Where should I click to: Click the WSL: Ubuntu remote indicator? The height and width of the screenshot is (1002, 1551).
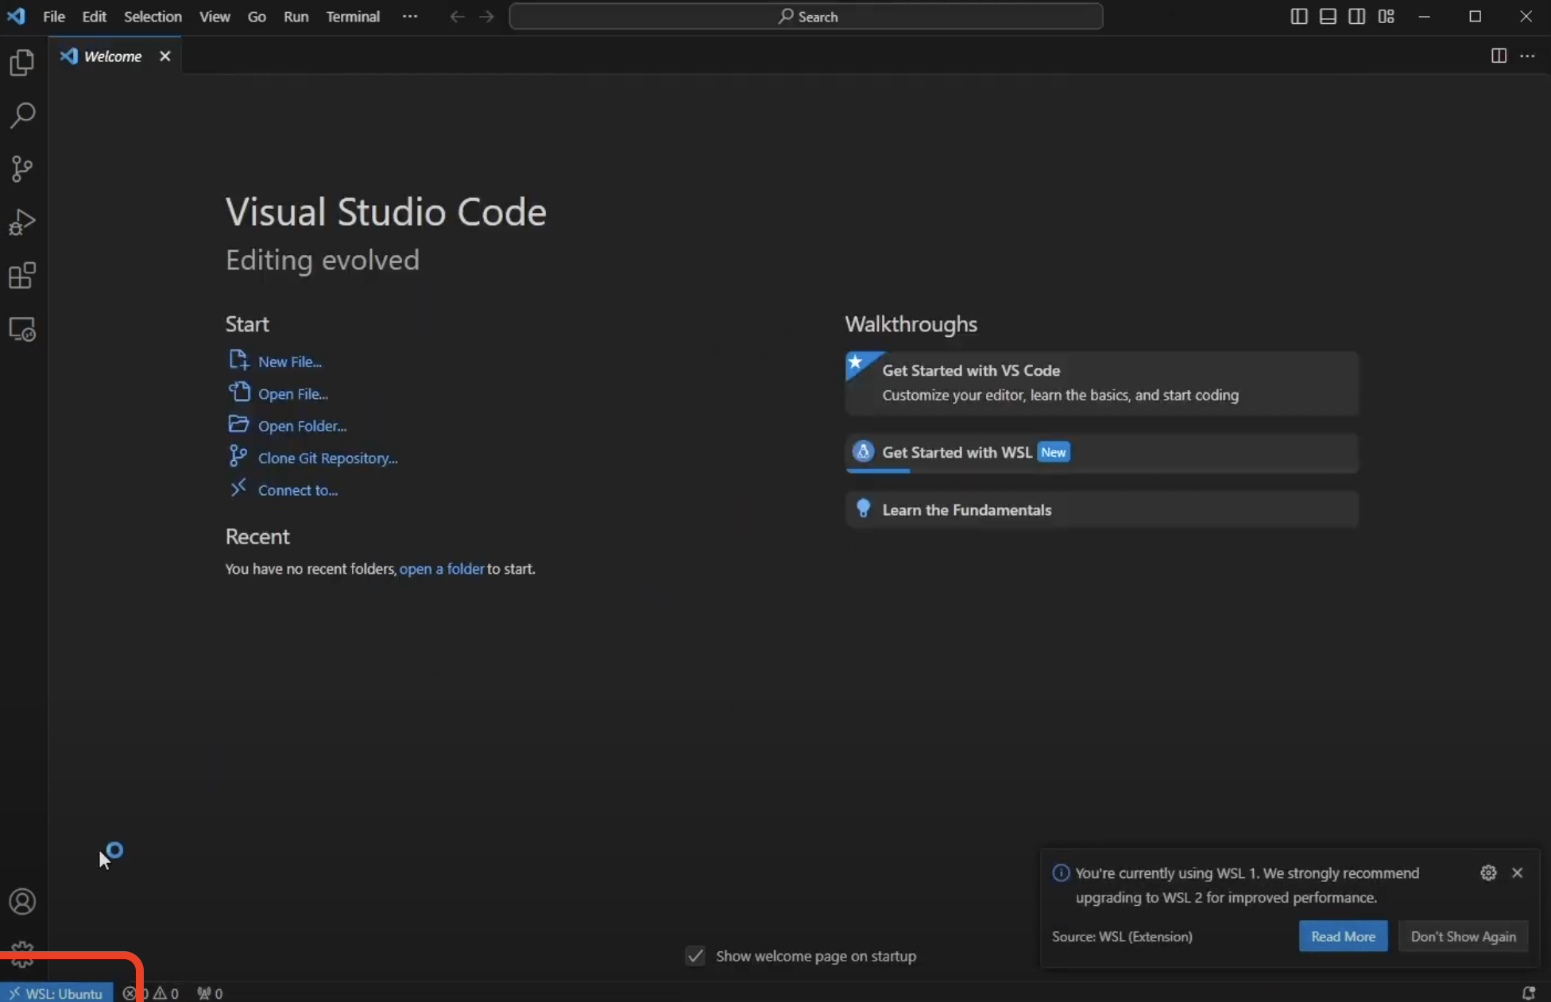[x=56, y=993]
